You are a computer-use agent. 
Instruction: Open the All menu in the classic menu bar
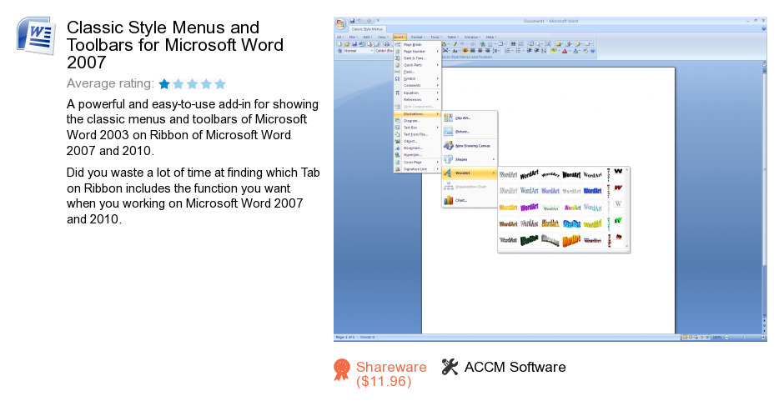coord(340,37)
